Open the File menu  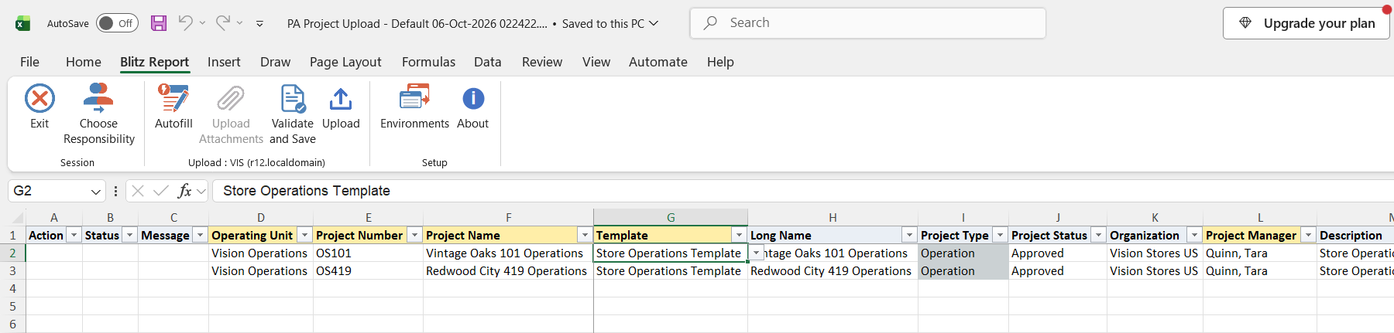pos(29,62)
